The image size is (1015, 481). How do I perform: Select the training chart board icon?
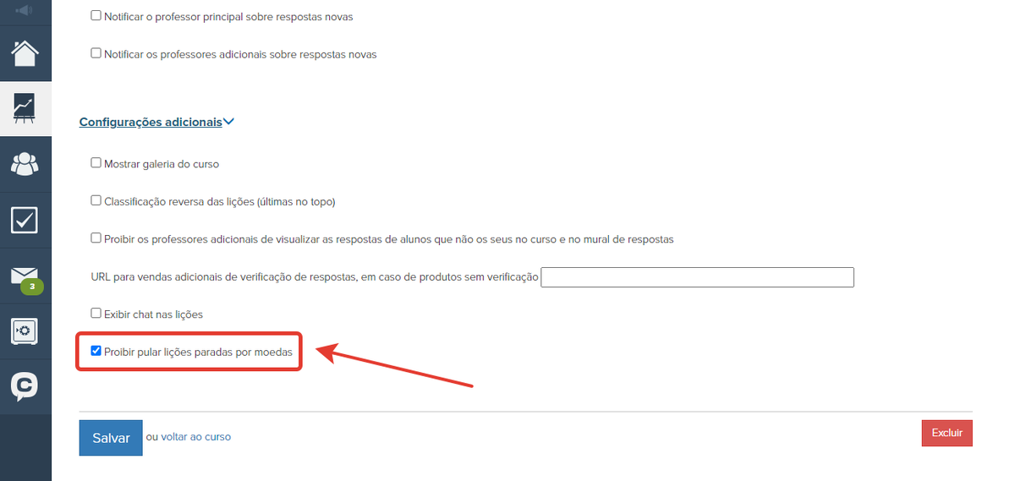tap(25, 108)
